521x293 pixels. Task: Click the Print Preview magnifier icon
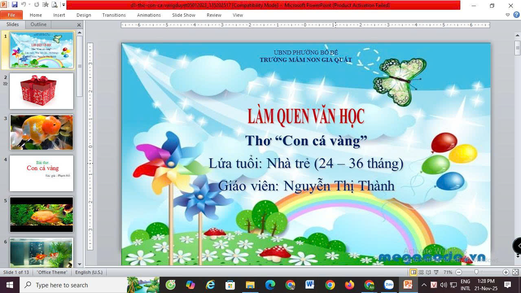click(x=55, y=5)
